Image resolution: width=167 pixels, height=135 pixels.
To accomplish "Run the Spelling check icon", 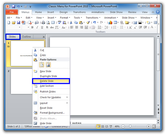I will tap(60, 22).
